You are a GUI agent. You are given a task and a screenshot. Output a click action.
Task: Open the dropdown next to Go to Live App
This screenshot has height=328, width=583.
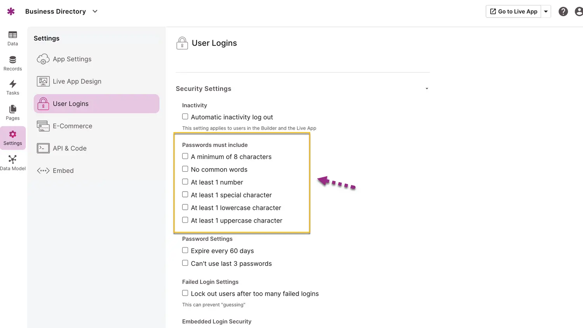pyautogui.click(x=546, y=11)
